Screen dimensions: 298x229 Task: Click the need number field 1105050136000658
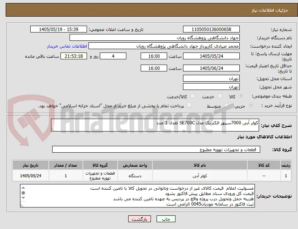coord(211,29)
